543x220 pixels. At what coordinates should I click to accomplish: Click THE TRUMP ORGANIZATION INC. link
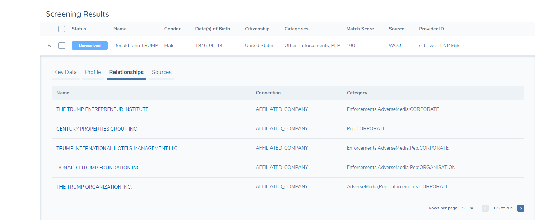click(x=94, y=187)
